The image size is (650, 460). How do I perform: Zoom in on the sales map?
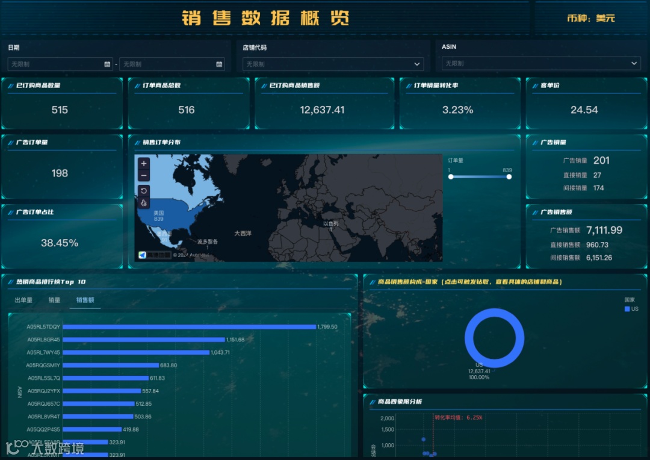(x=143, y=164)
